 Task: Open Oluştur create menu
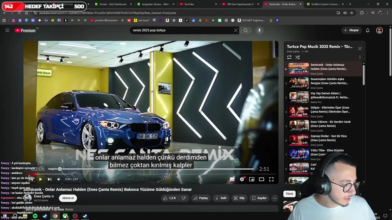pos(351,30)
